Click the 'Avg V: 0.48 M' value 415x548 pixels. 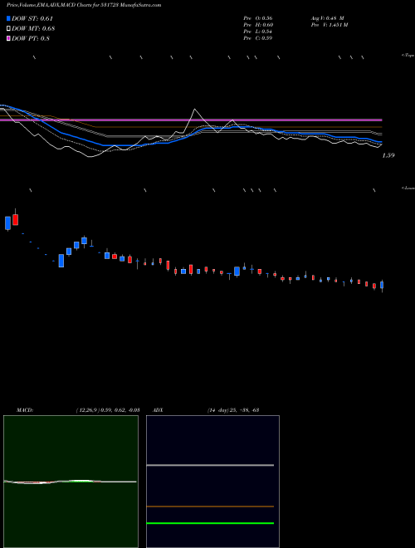[328, 18]
